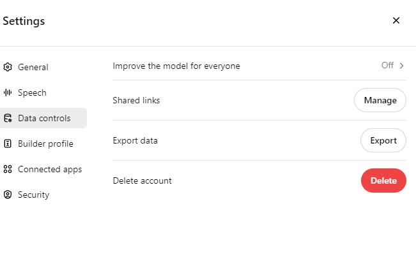Select the Speech tab label
The image size is (416, 280).
(x=32, y=92)
